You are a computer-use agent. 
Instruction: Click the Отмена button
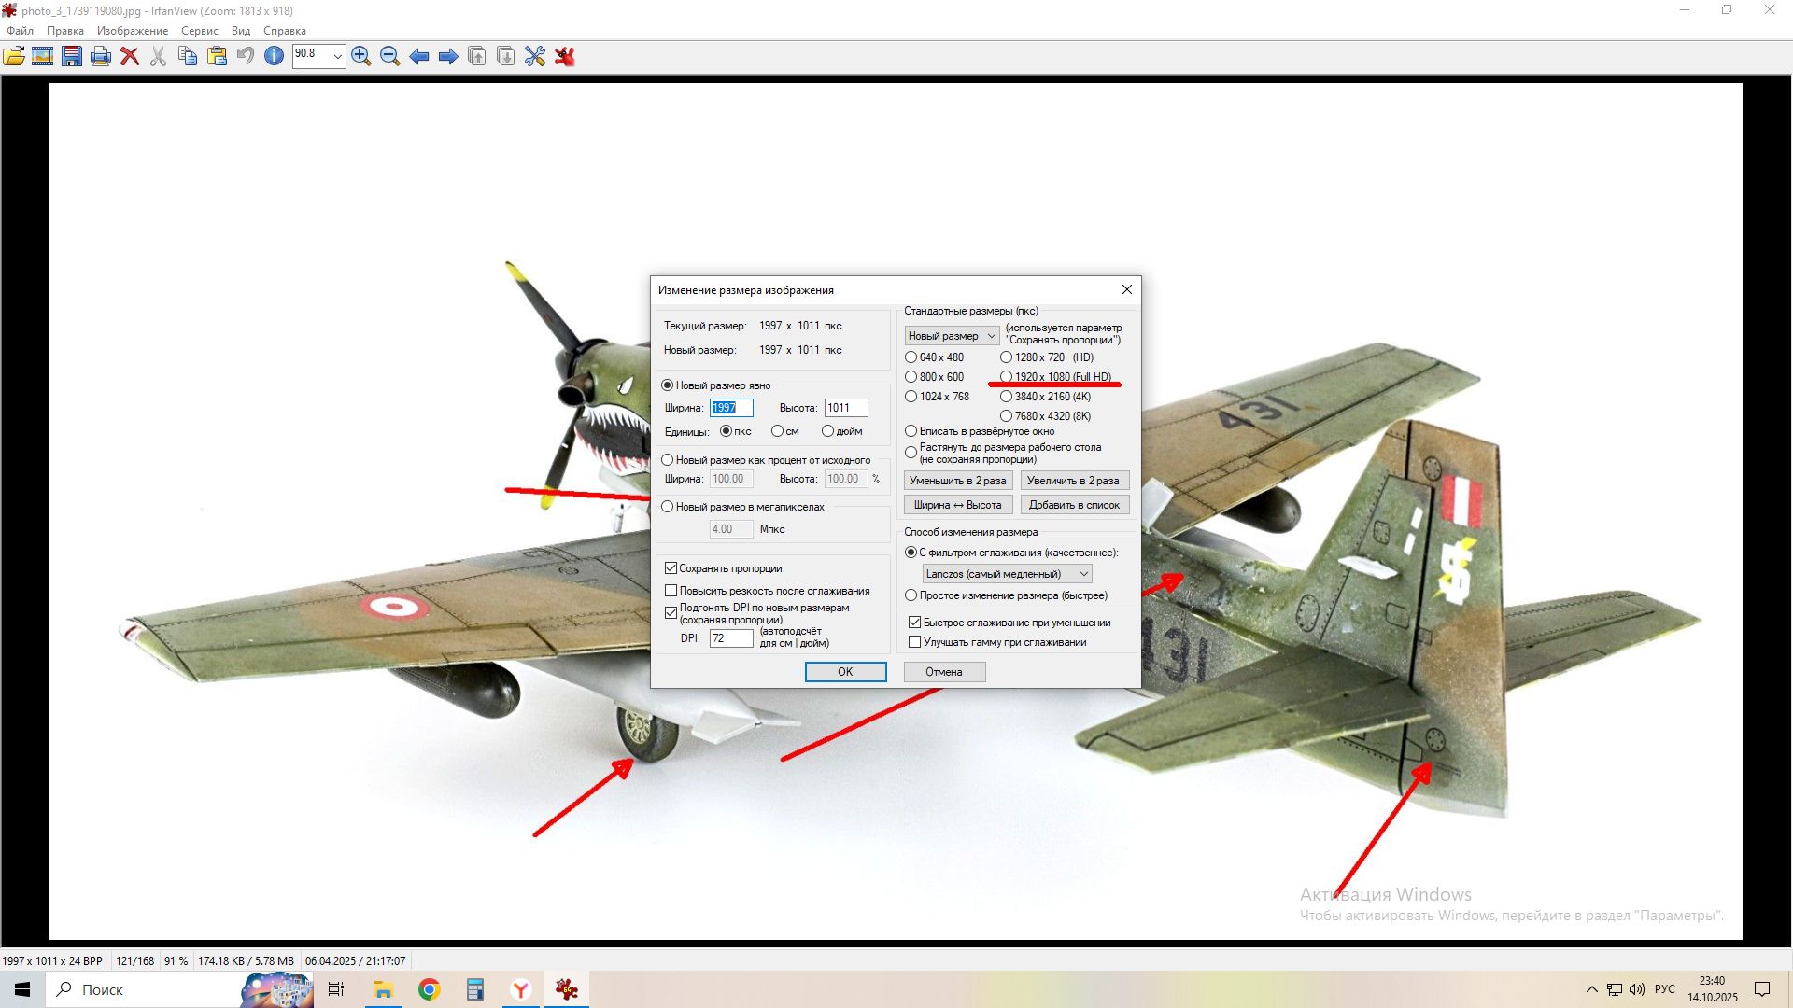pyautogui.click(x=943, y=672)
